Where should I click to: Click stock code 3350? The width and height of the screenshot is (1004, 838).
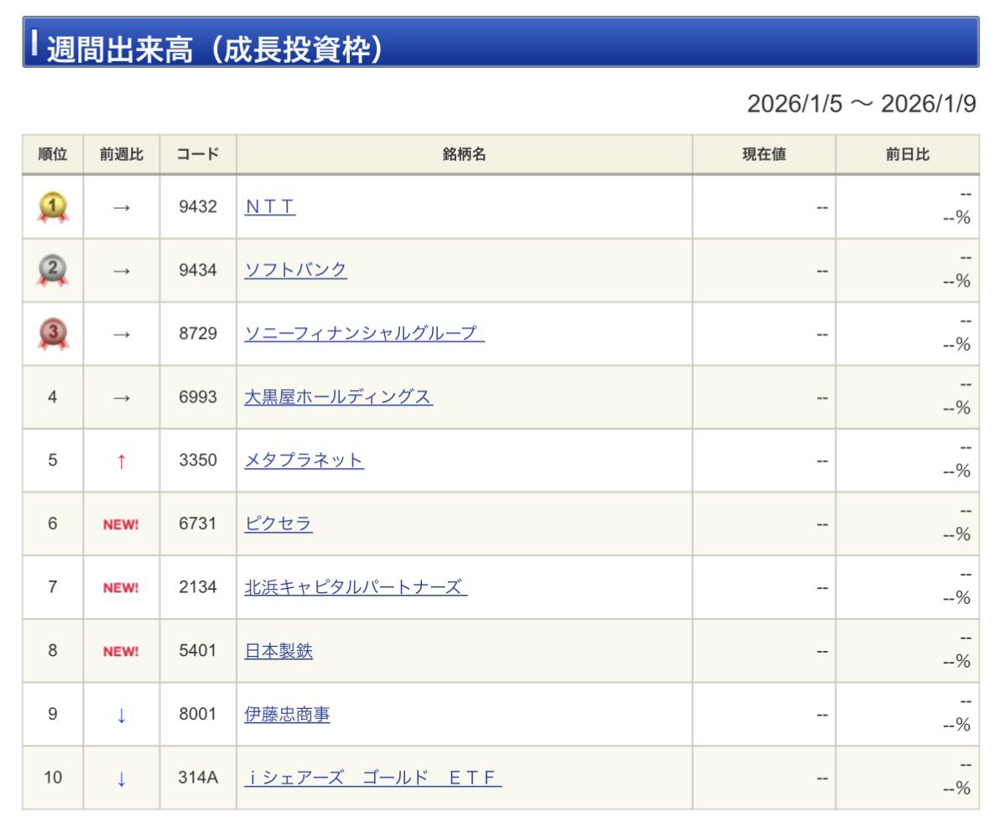(x=198, y=461)
